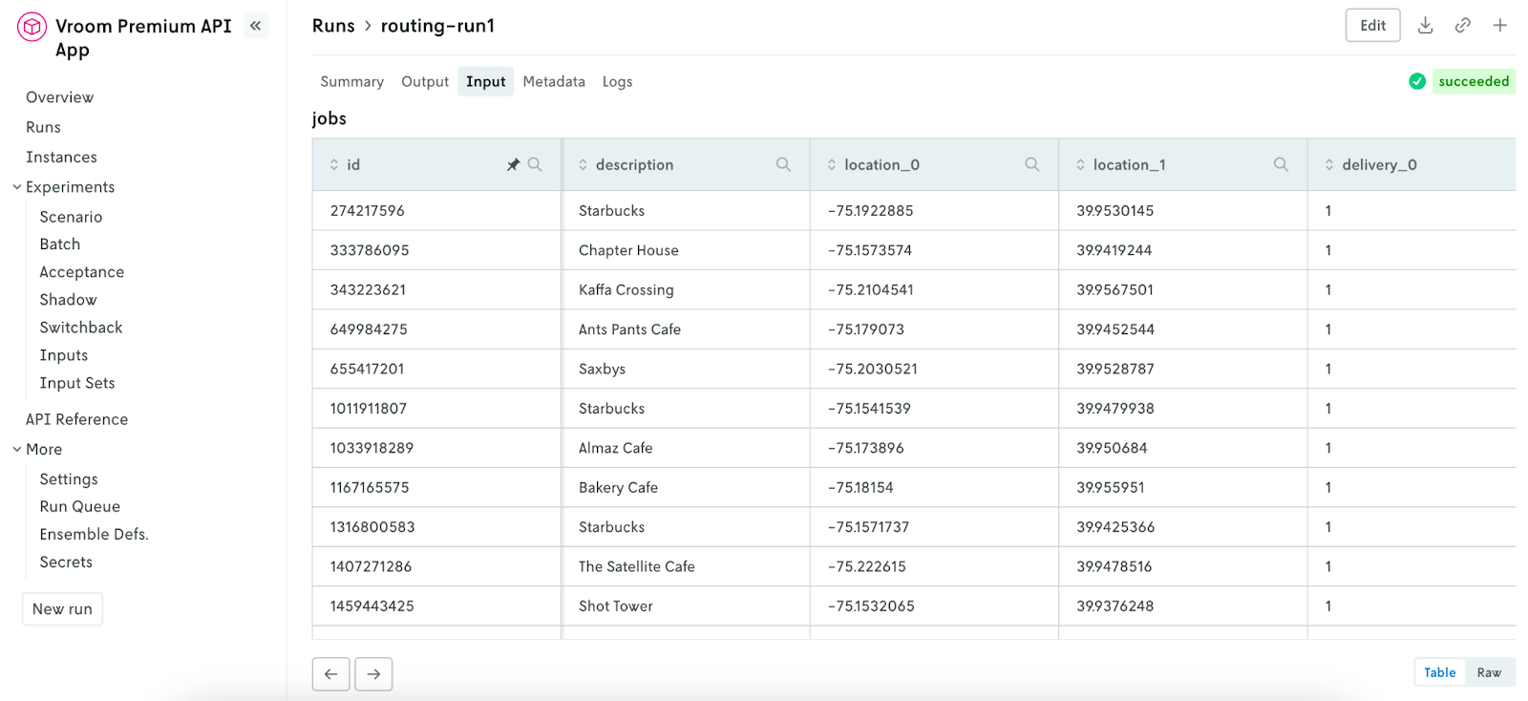1528x701 pixels.
Task: Click the Edit button
Action: (1372, 26)
